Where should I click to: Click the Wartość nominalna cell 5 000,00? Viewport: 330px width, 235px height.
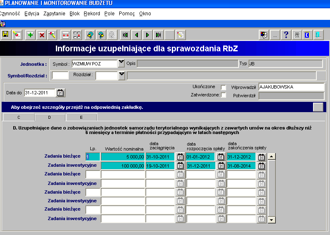click(123, 157)
